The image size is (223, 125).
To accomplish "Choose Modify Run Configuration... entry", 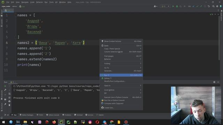I will point(121,81).
